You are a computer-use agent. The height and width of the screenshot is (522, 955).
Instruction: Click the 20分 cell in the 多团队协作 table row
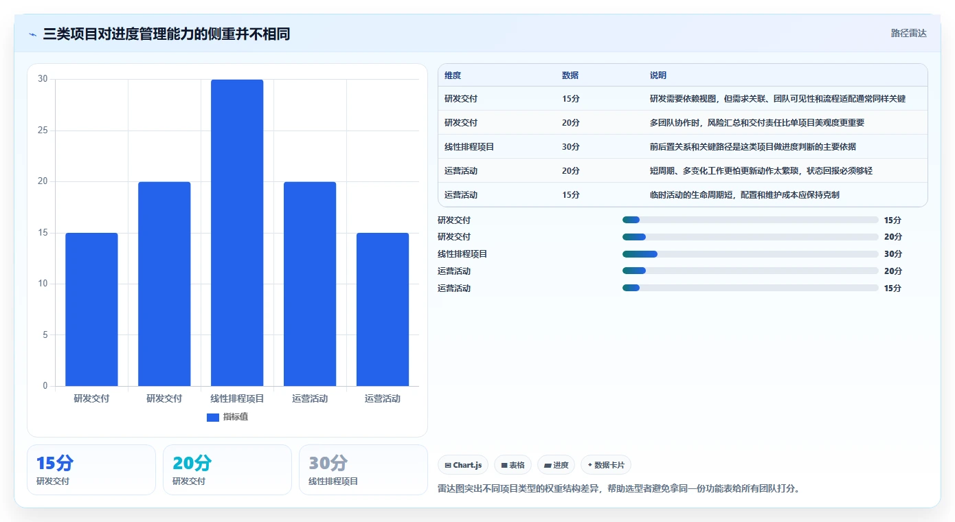tap(571, 123)
